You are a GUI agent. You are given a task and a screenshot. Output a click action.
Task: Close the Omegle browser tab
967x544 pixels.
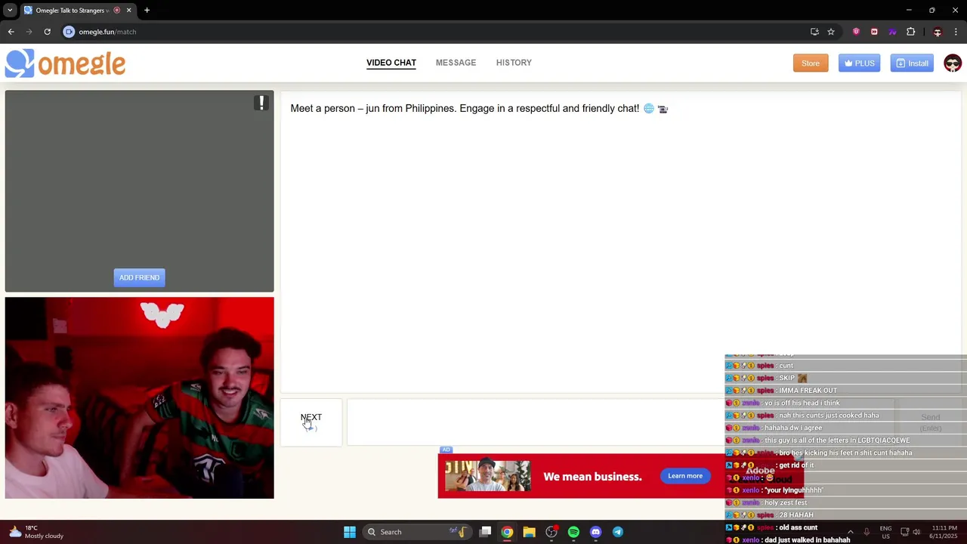click(128, 11)
